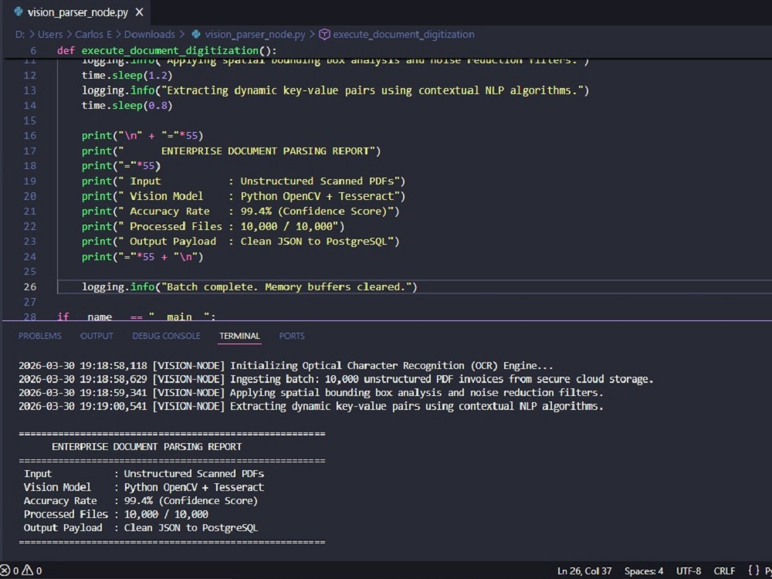Viewport: 772px width, 579px height.
Task: Click terminal 'Accuracy Rate' output row
Action: pyautogui.click(x=141, y=501)
